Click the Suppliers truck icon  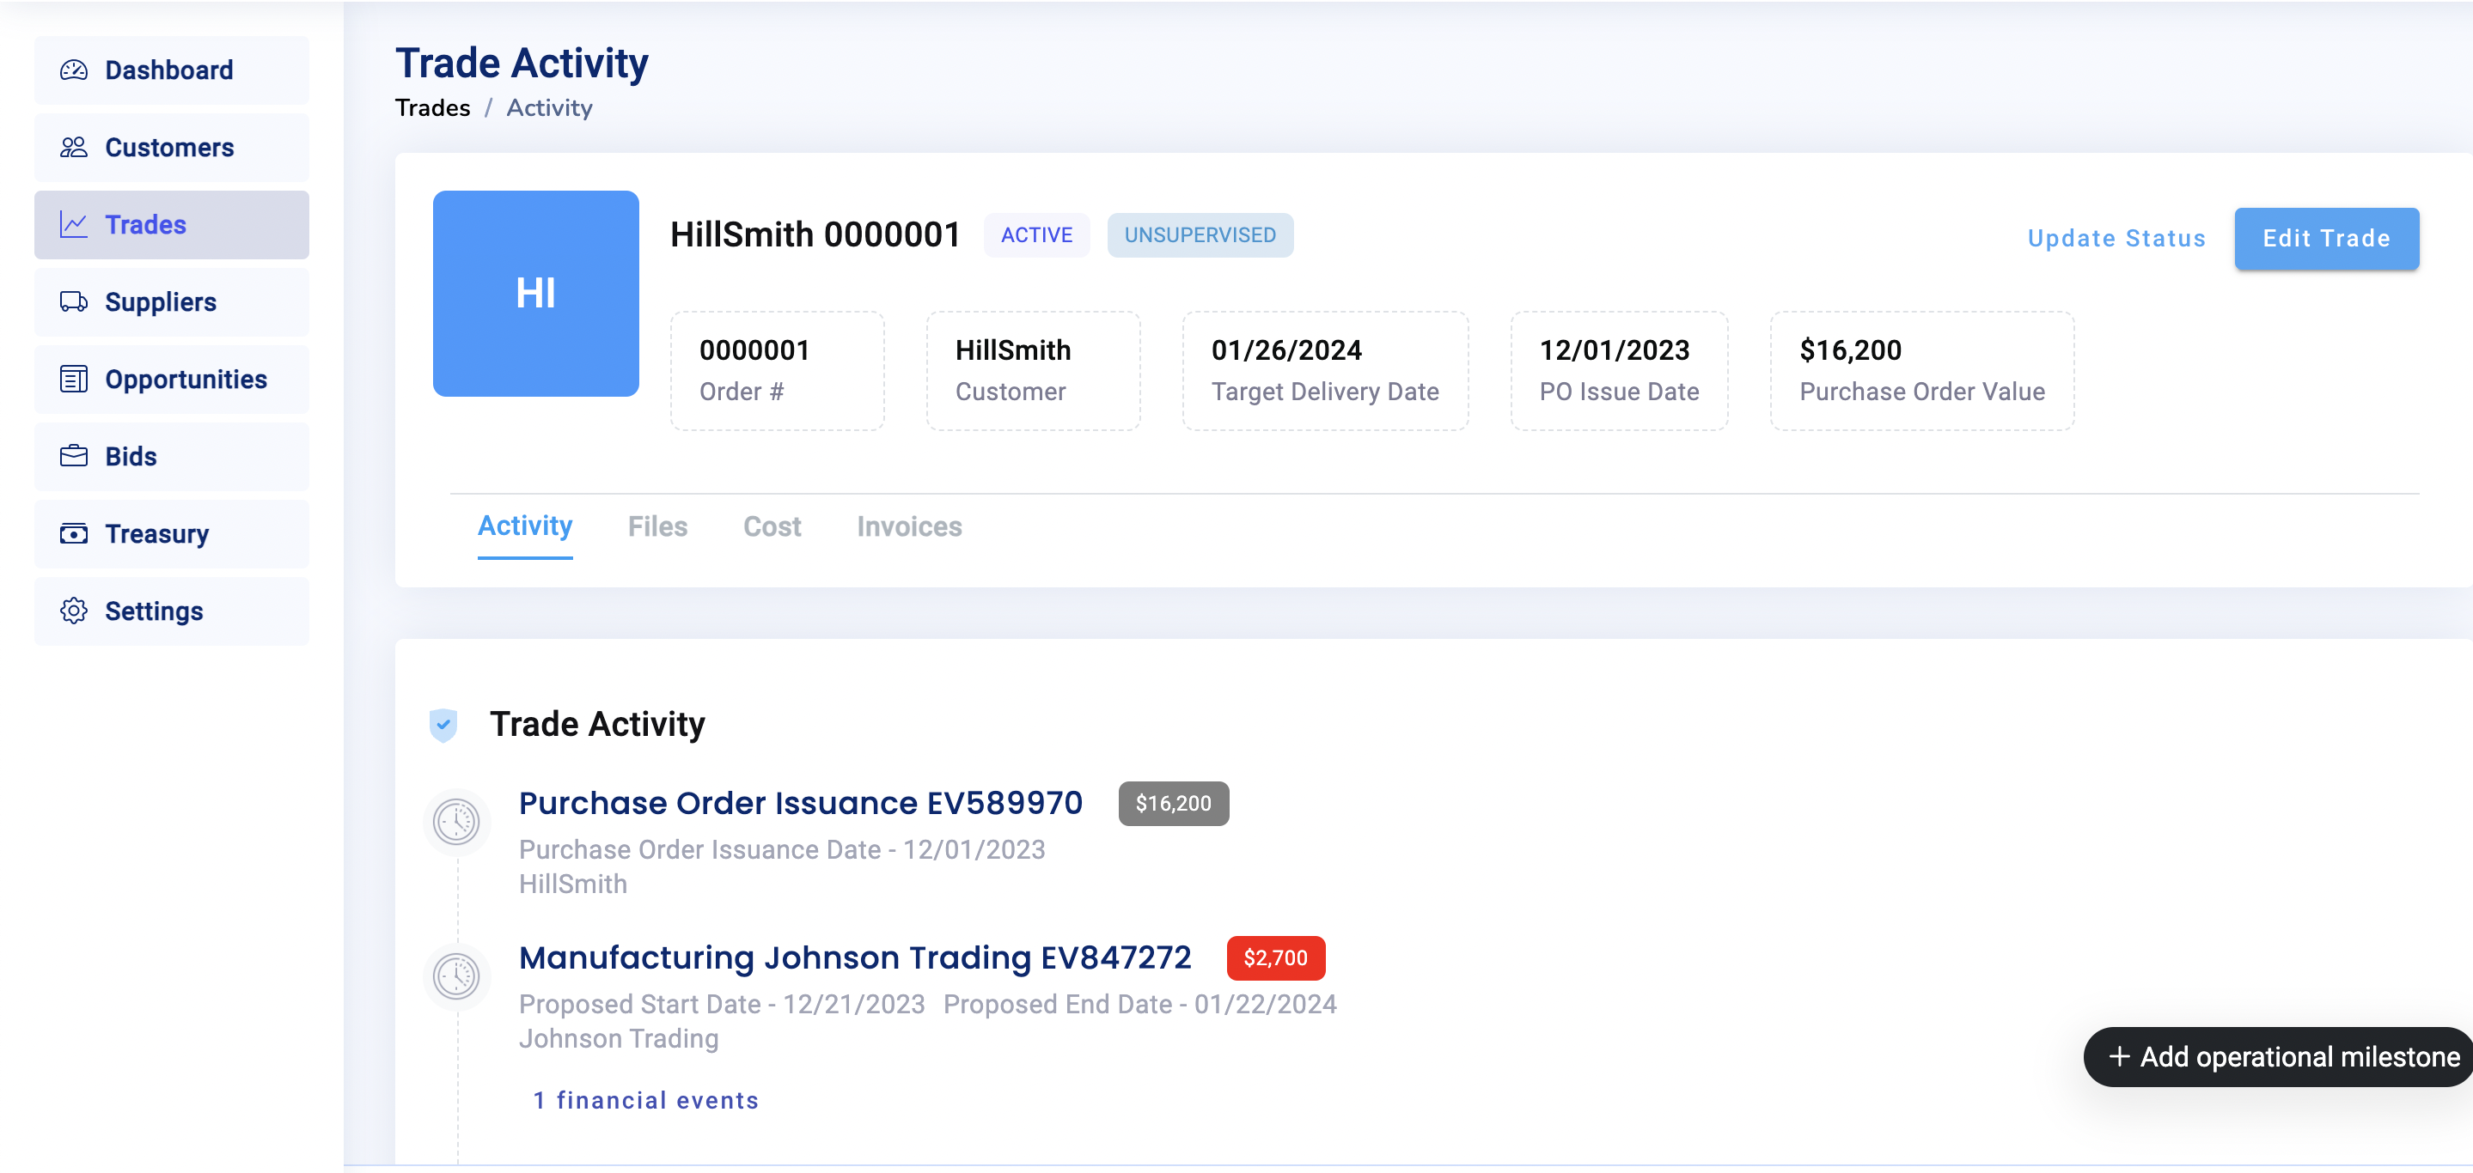[x=74, y=302]
